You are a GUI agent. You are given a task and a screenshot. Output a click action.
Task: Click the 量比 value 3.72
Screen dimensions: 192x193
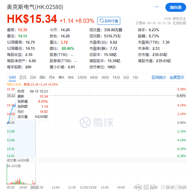(64, 42)
